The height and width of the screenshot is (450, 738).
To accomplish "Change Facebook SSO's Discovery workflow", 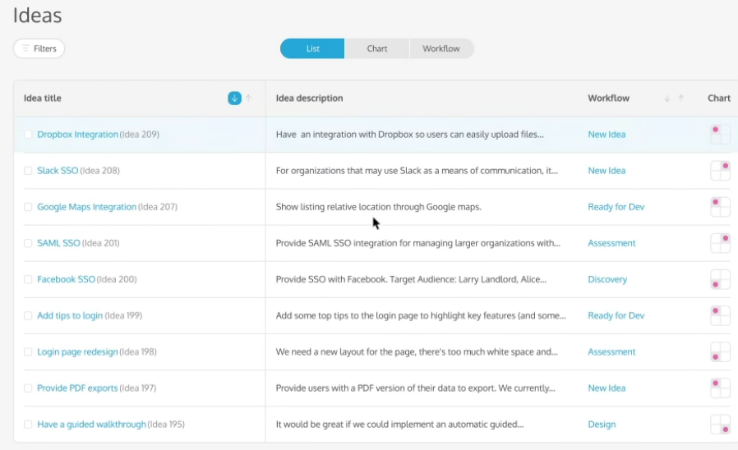I will [x=607, y=279].
